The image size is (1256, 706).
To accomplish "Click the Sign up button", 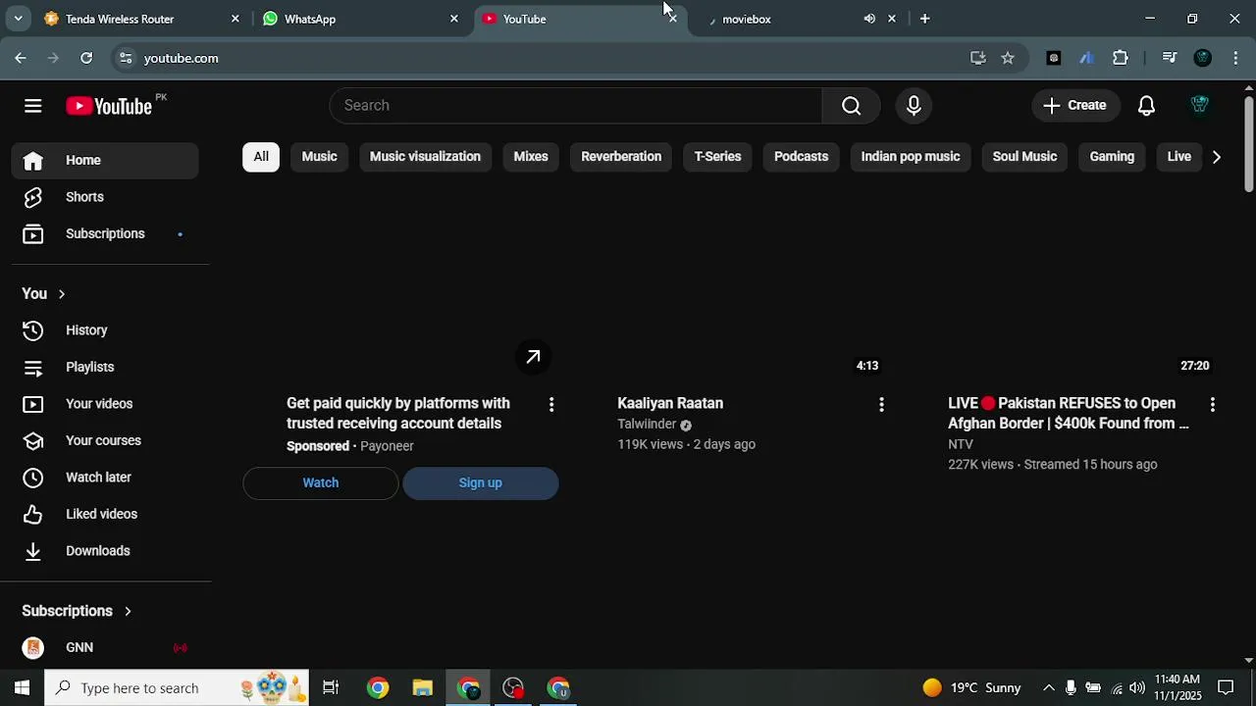I will tap(481, 483).
